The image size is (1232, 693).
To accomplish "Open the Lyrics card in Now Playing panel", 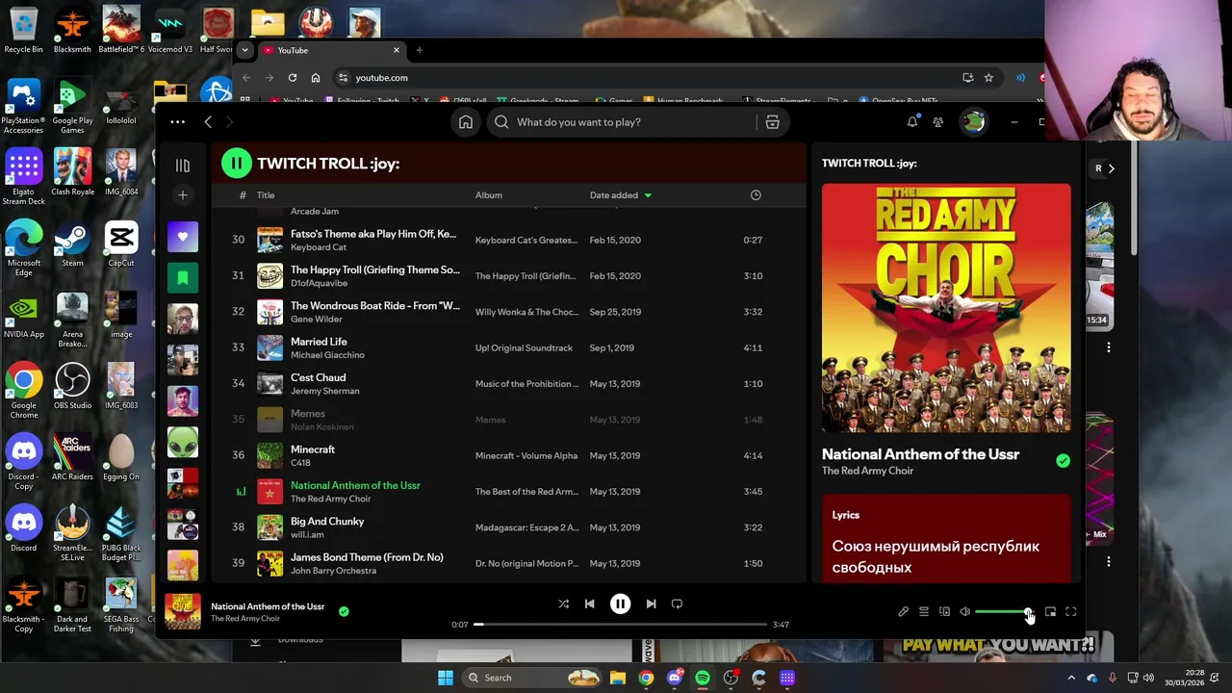I will coord(946,539).
